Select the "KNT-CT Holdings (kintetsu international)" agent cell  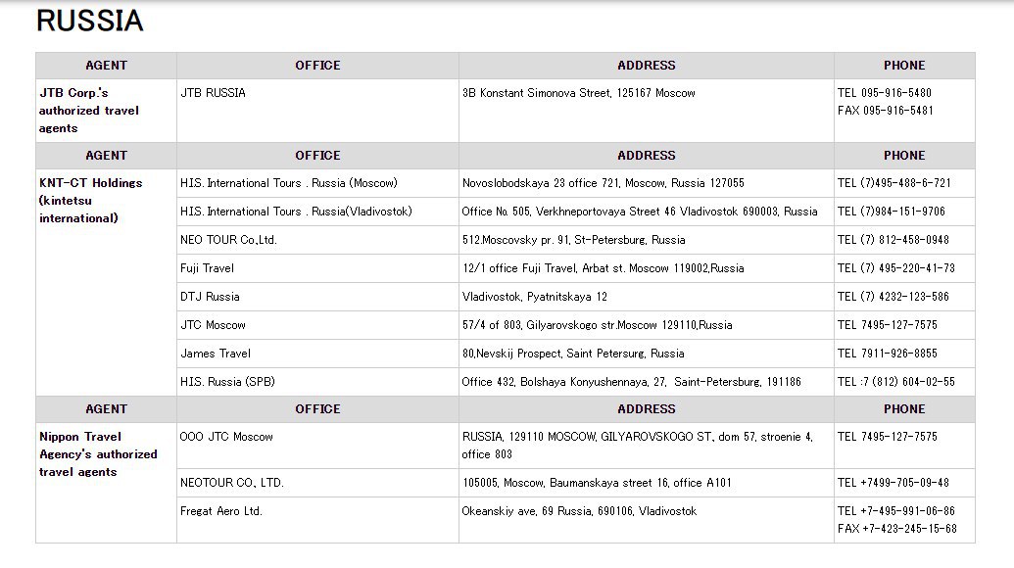click(106, 282)
